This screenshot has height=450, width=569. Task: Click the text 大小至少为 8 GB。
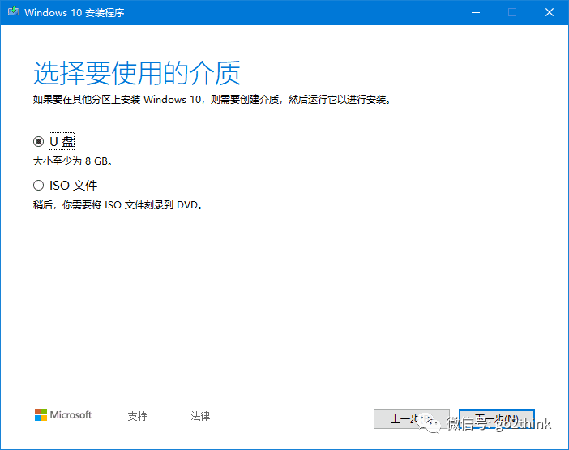[x=73, y=161]
